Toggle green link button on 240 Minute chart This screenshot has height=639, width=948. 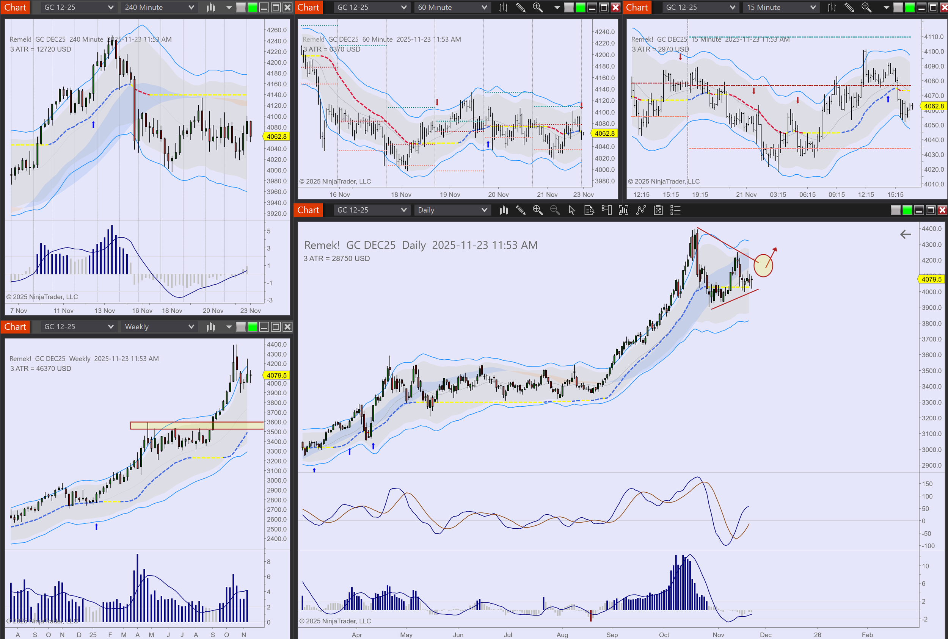[x=253, y=7]
